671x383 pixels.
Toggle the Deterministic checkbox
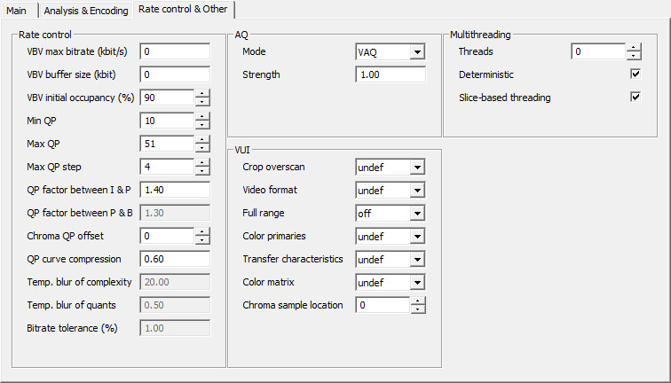(635, 74)
